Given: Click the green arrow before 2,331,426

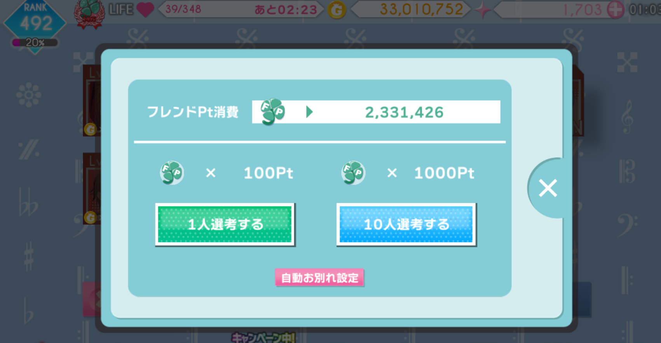Looking at the screenshot, I should click(309, 112).
